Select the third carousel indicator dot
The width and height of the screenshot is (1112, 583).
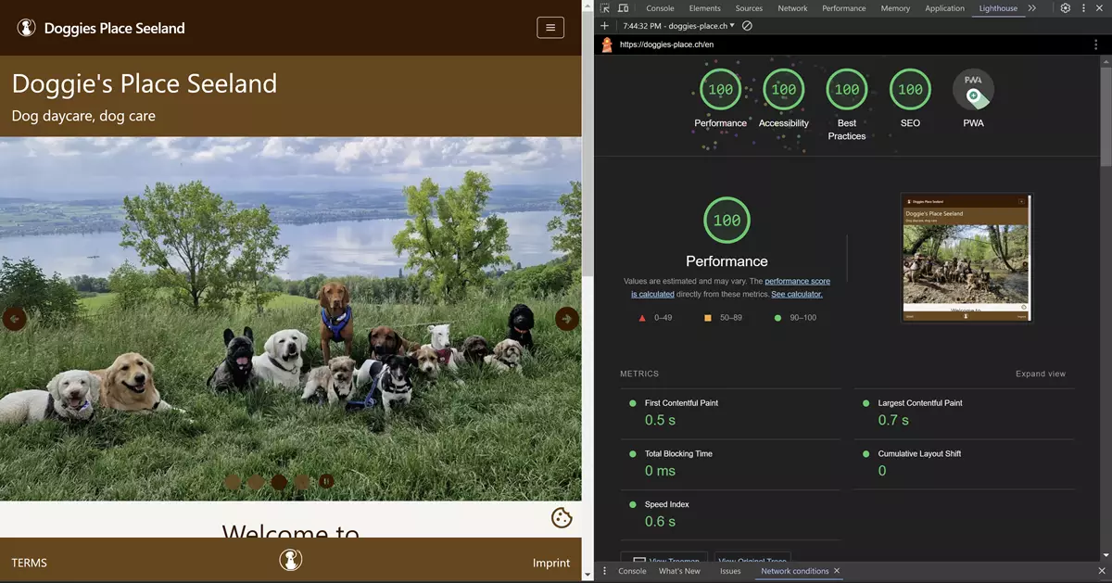(279, 482)
